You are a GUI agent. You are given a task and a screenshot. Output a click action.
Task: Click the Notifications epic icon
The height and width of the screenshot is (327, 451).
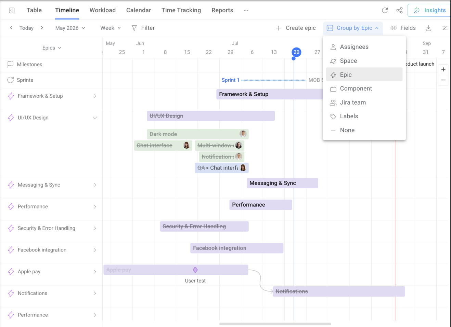(11, 293)
